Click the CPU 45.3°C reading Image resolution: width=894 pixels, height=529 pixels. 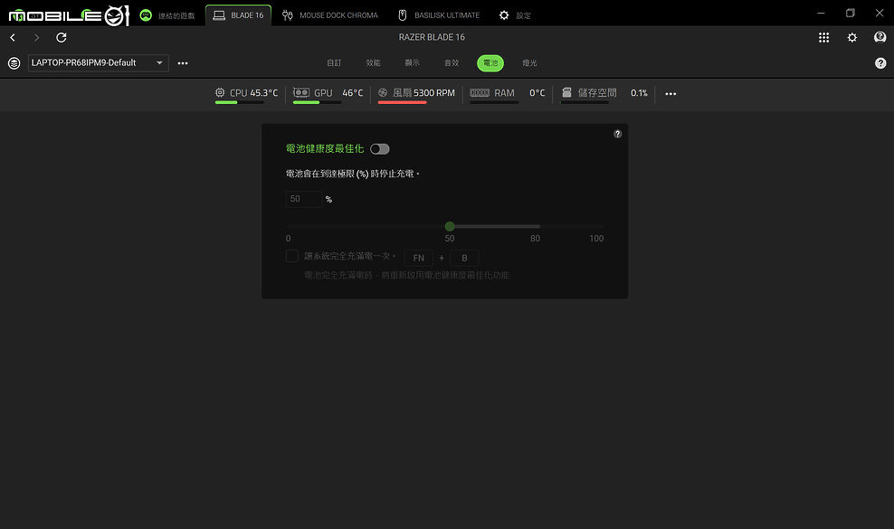[264, 93]
